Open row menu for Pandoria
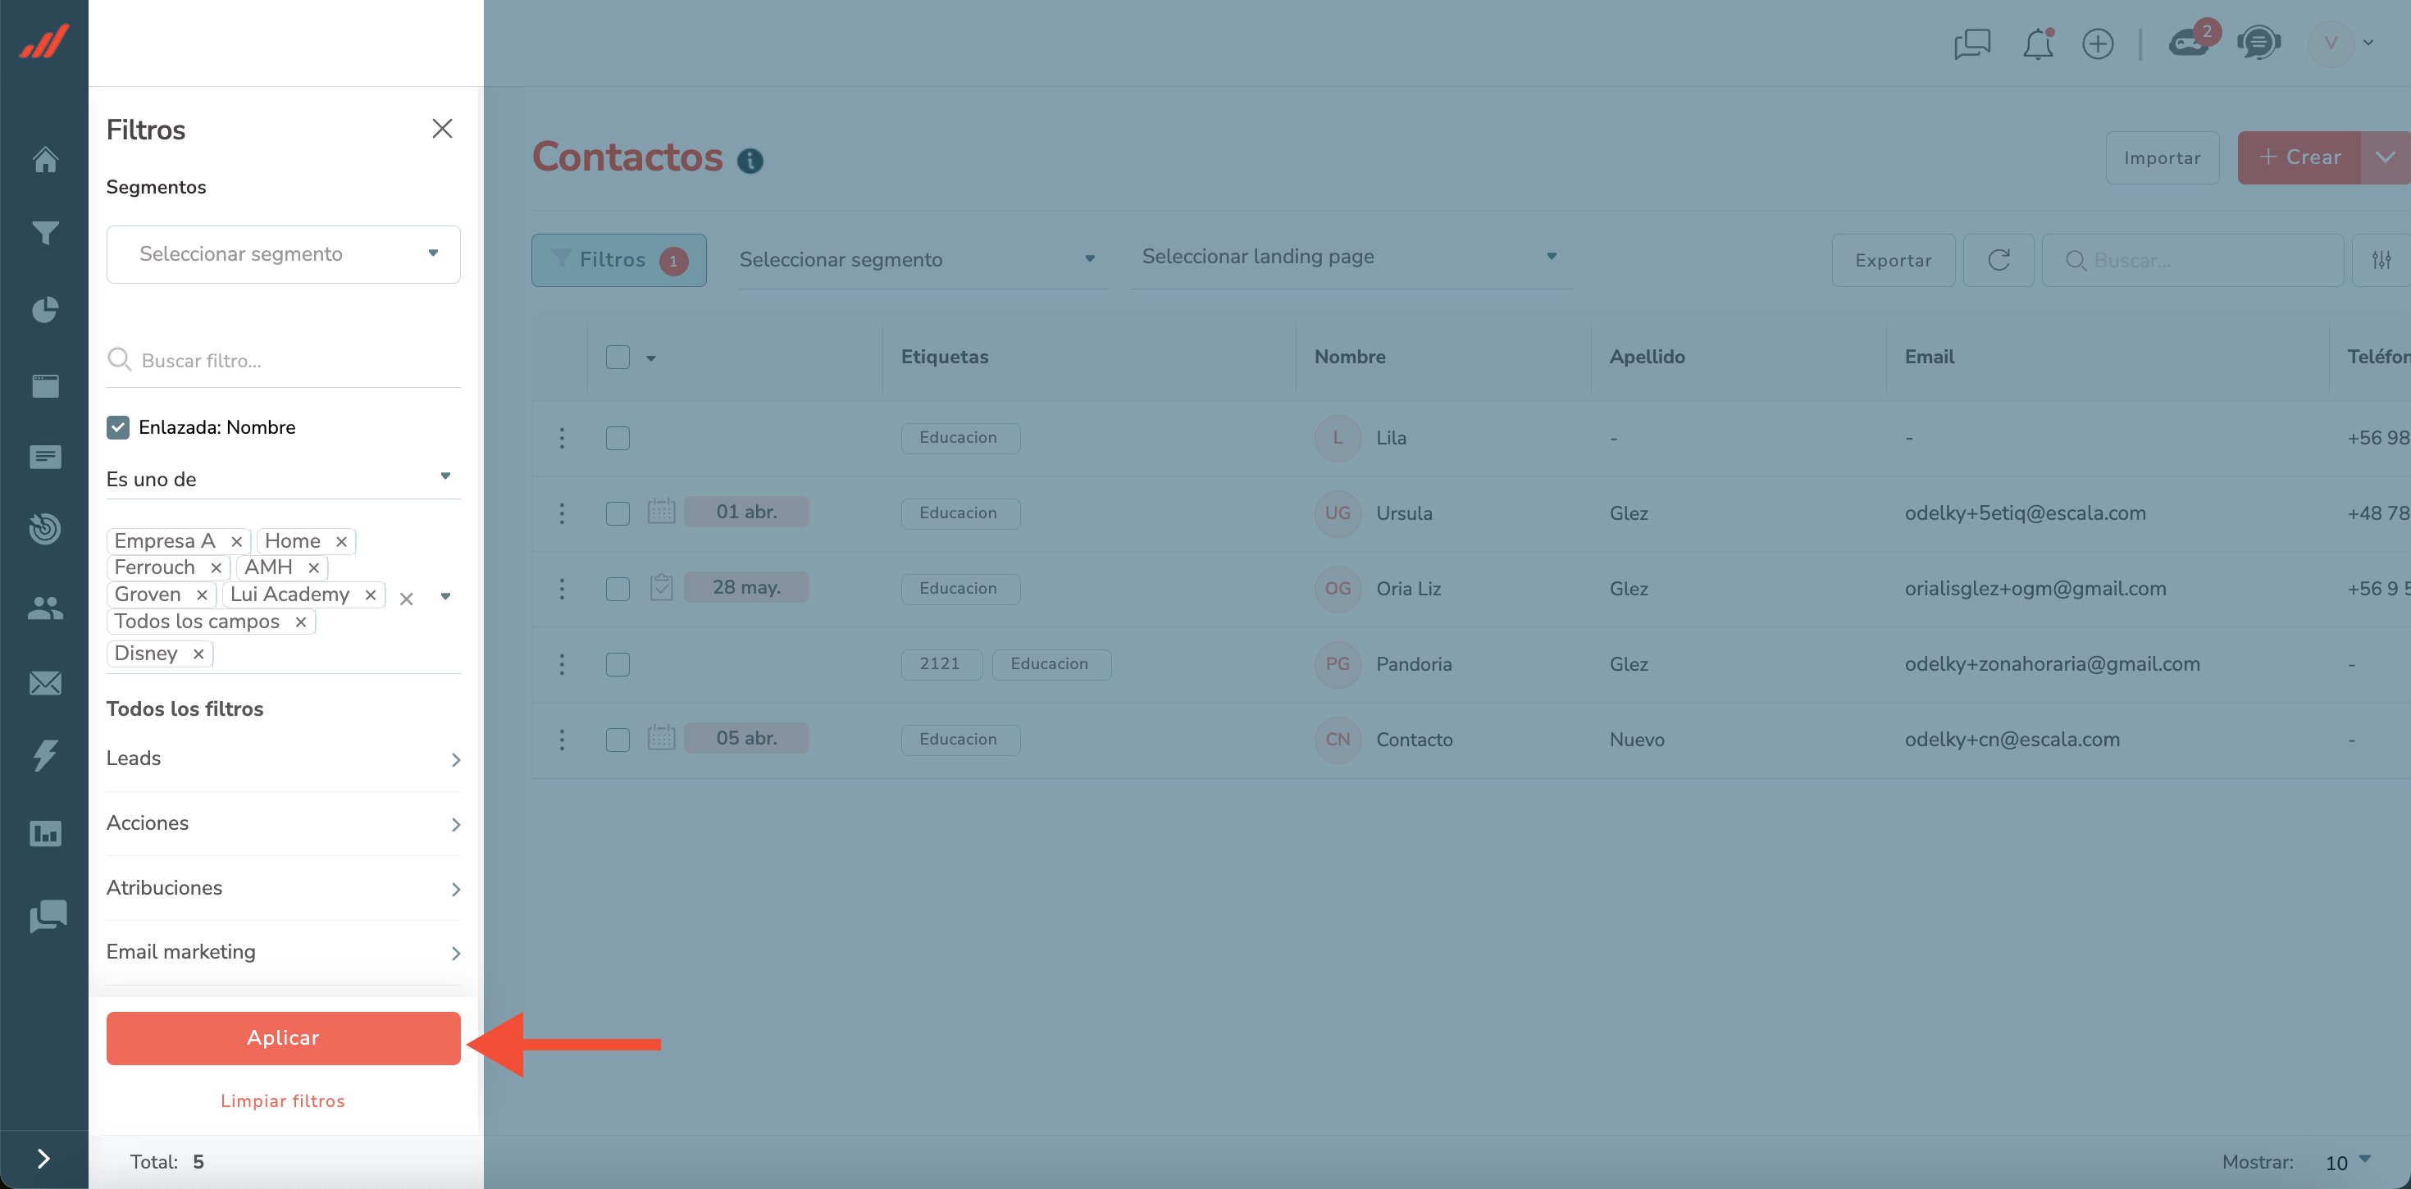Viewport: 2411px width, 1189px height. (x=562, y=663)
